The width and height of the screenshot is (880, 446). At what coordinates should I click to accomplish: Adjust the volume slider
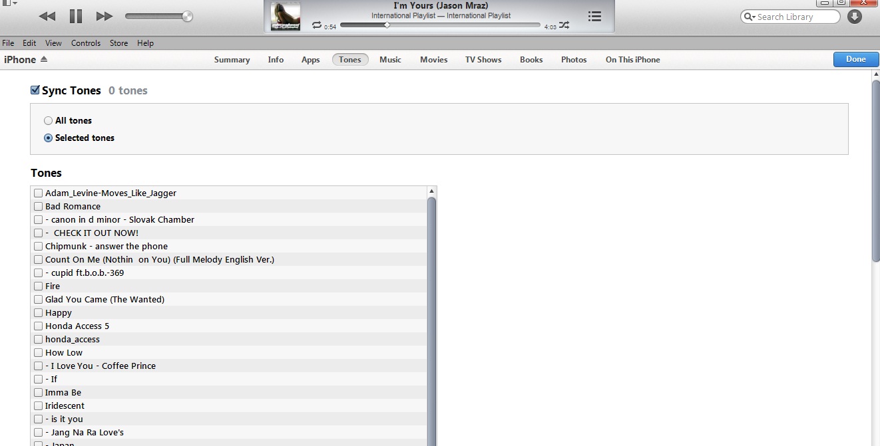[x=159, y=16]
